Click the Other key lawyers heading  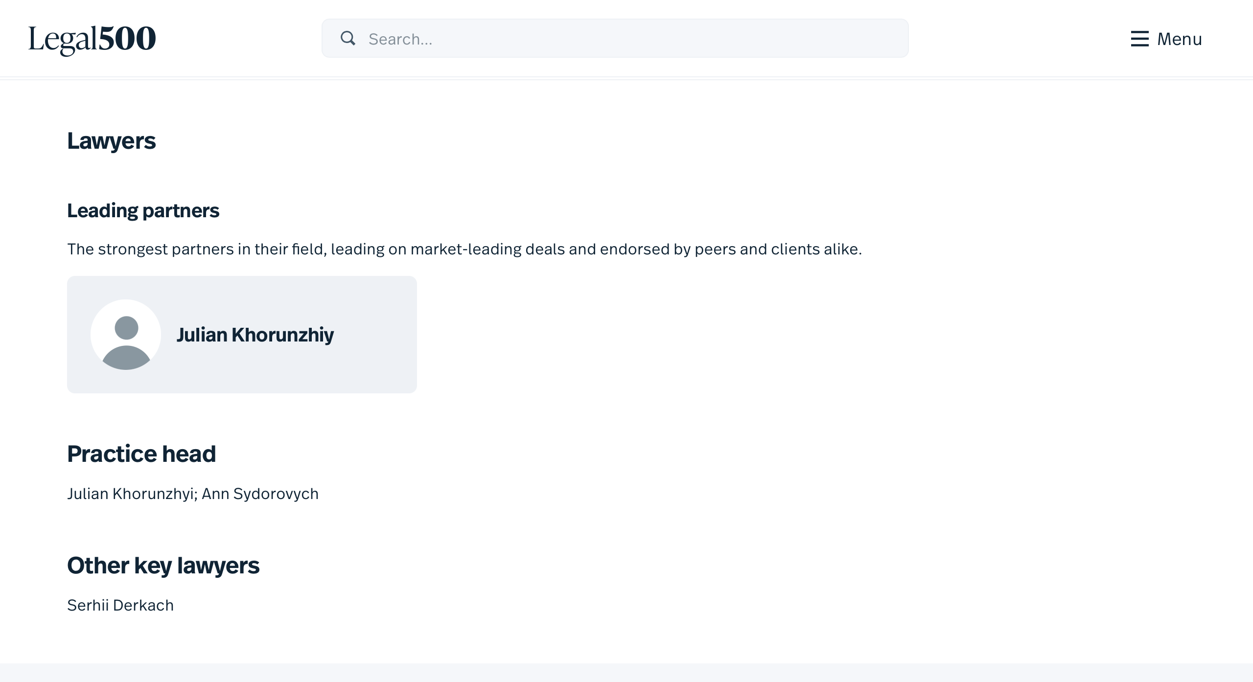pyautogui.click(x=163, y=566)
